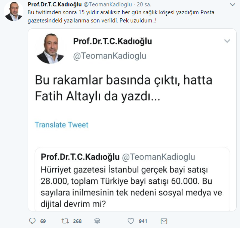Like the tweet with the heart icon
This screenshot has width=240, height=229.
click(x=131, y=221)
